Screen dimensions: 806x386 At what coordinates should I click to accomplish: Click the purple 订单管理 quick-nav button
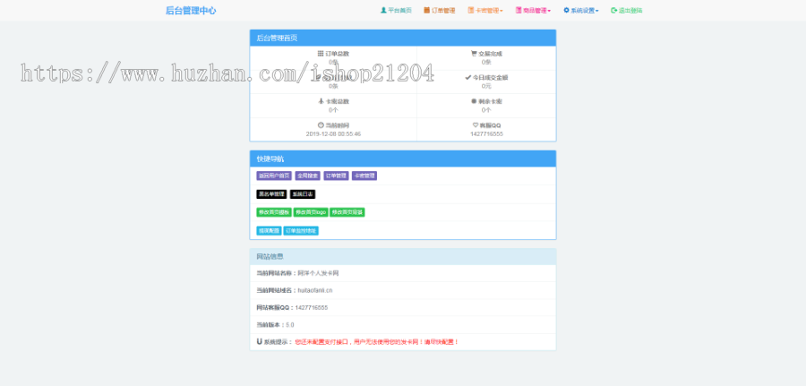click(x=336, y=176)
